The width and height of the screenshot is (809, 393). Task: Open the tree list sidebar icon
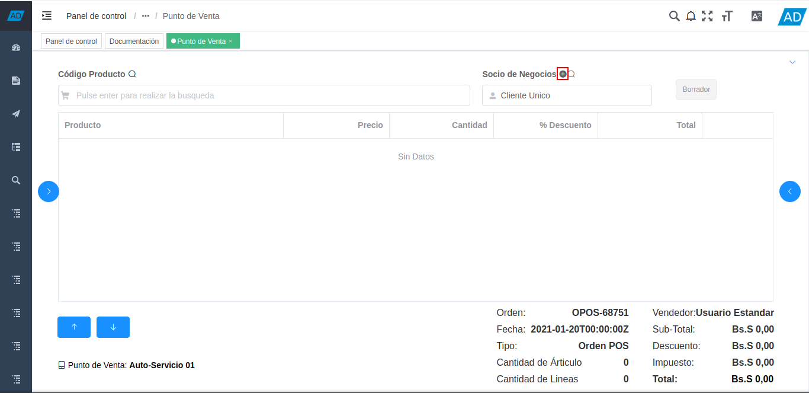tap(16, 146)
